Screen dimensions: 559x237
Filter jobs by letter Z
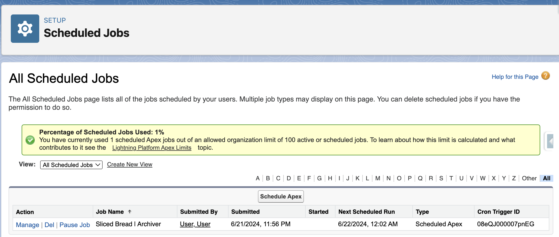(514, 178)
